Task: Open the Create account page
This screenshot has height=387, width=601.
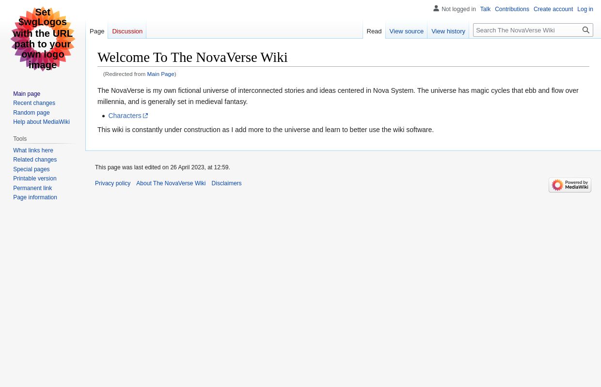Action: point(553,9)
